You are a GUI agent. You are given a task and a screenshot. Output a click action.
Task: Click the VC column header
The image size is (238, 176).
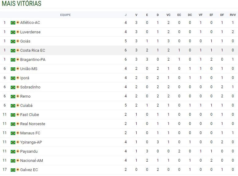(x=168, y=15)
